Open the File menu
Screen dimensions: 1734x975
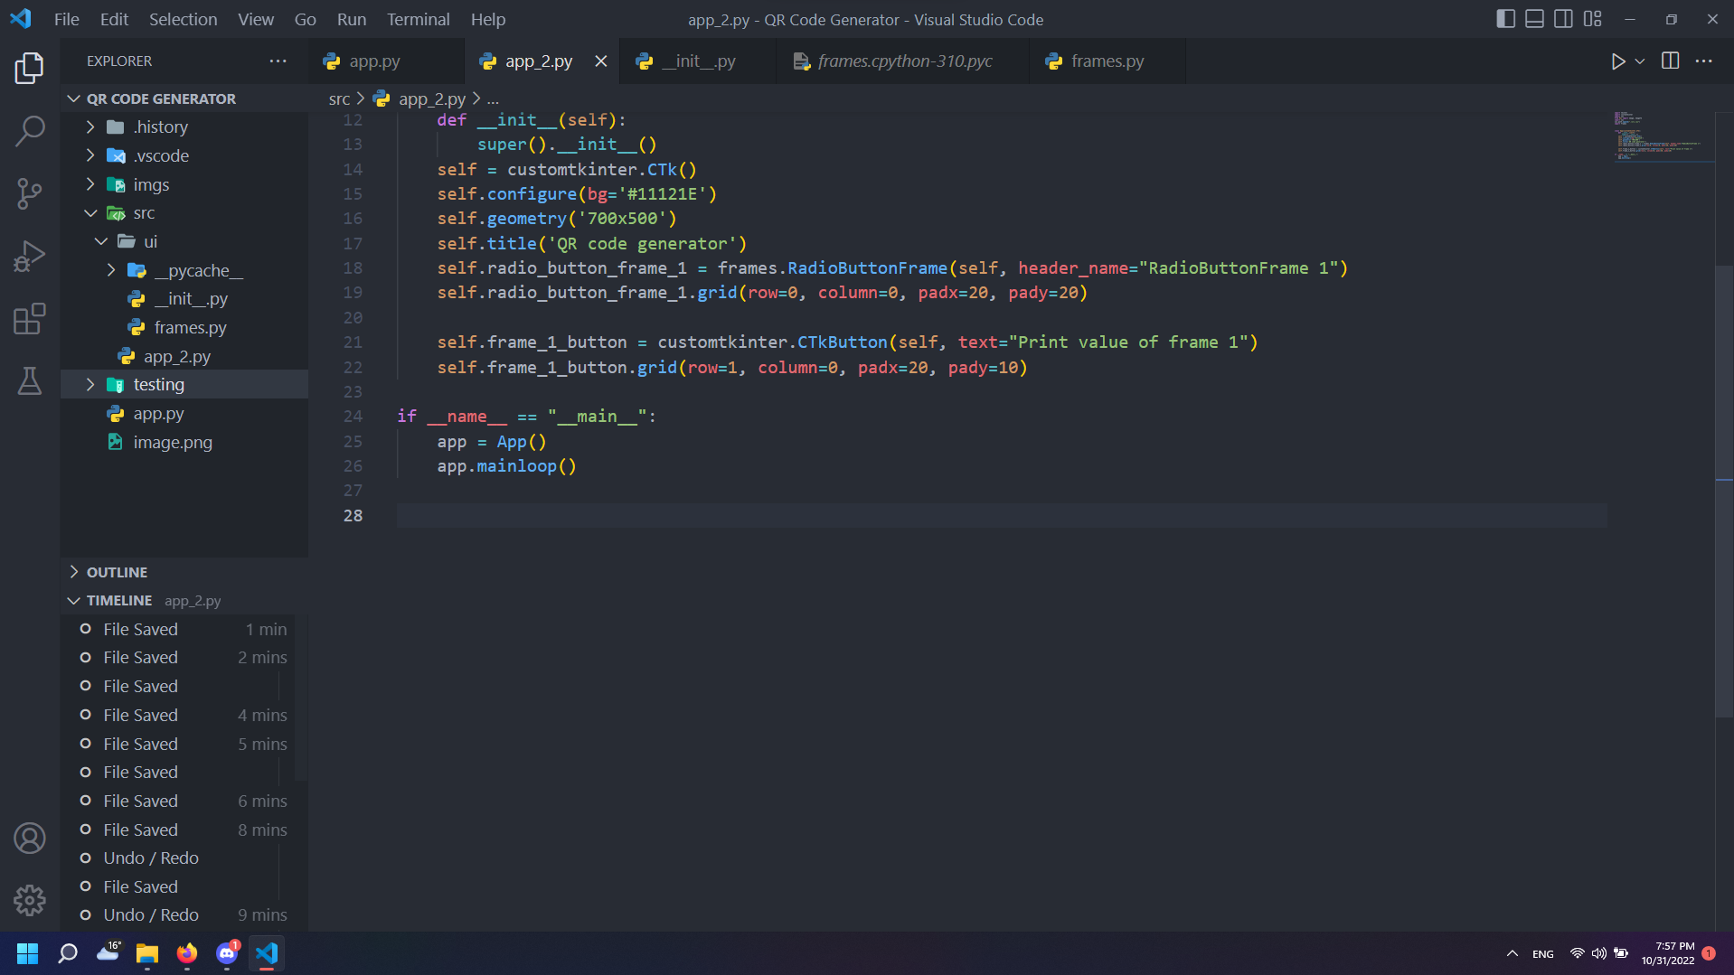point(66,19)
